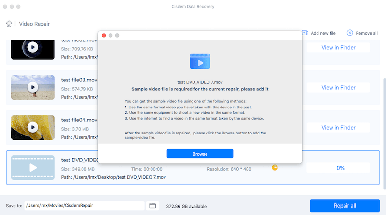Click the Add new file label
Image resolution: width=386 pixels, height=215 pixels.
point(323,33)
